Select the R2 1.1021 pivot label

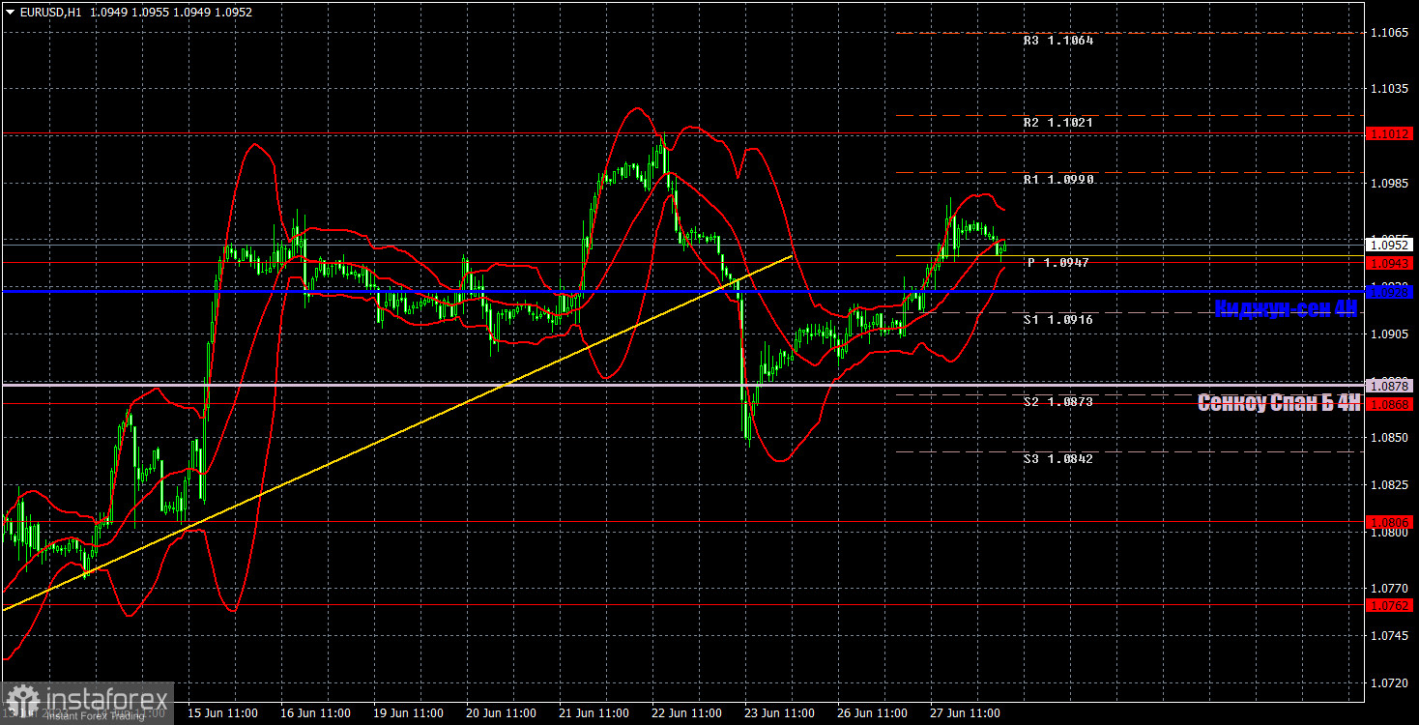point(1058,123)
